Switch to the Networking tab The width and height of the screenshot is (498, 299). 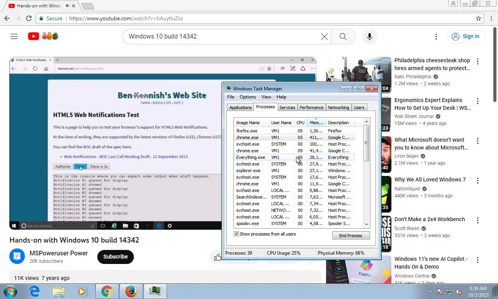338,107
